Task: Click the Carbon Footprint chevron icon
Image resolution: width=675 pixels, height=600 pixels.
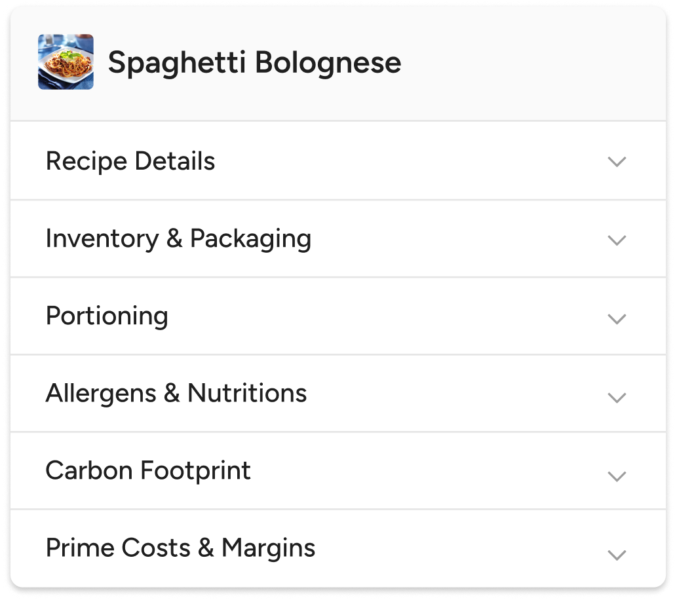Action: [617, 476]
